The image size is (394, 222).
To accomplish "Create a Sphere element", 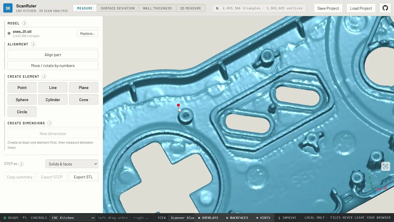I will 22,100.
